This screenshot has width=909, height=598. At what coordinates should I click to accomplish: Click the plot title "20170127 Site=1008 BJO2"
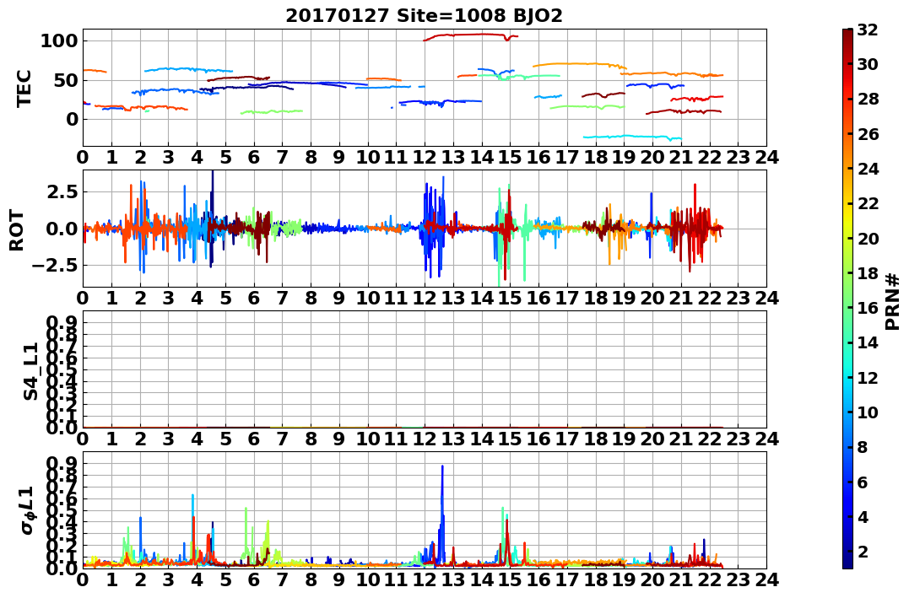(x=424, y=15)
